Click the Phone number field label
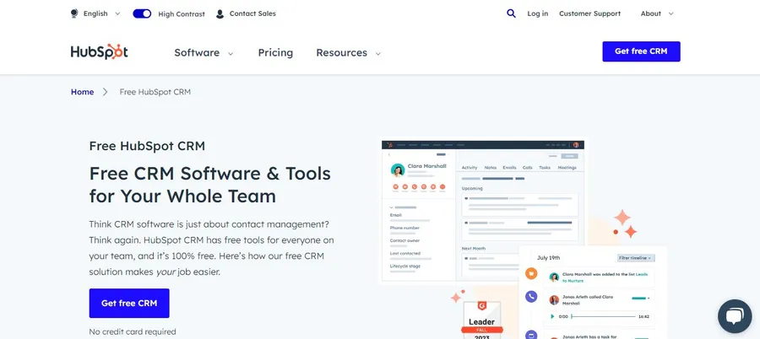 404,228
